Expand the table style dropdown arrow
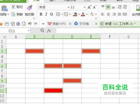 [x=70, y=14]
